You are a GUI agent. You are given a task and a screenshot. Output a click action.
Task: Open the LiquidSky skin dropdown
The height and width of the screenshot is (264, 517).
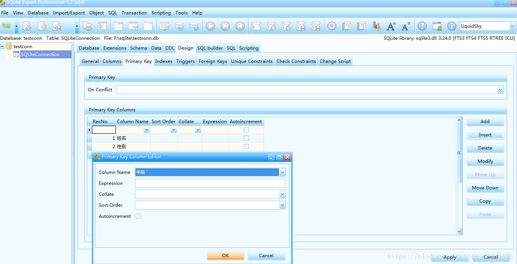point(512,26)
